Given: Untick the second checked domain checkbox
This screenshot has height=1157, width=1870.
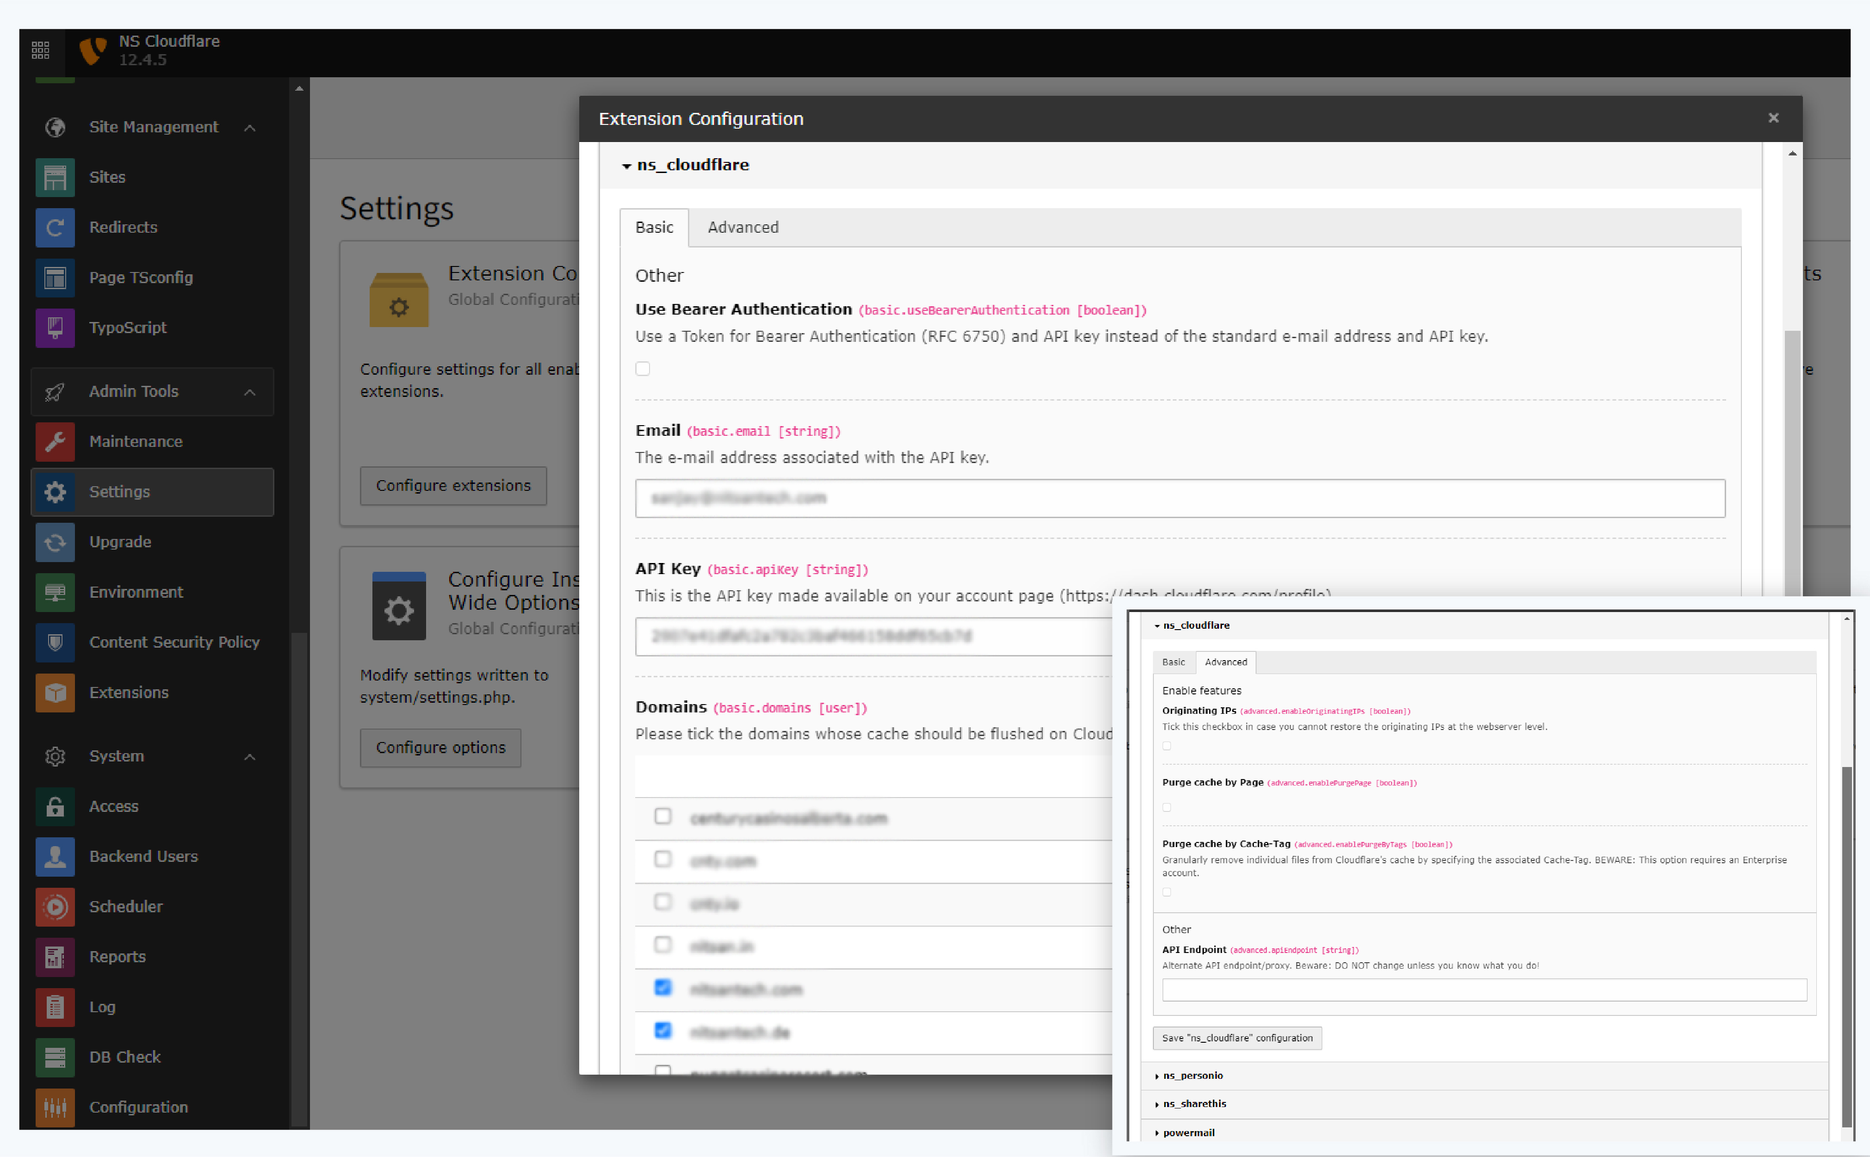Looking at the screenshot, I should [663, 1031].
